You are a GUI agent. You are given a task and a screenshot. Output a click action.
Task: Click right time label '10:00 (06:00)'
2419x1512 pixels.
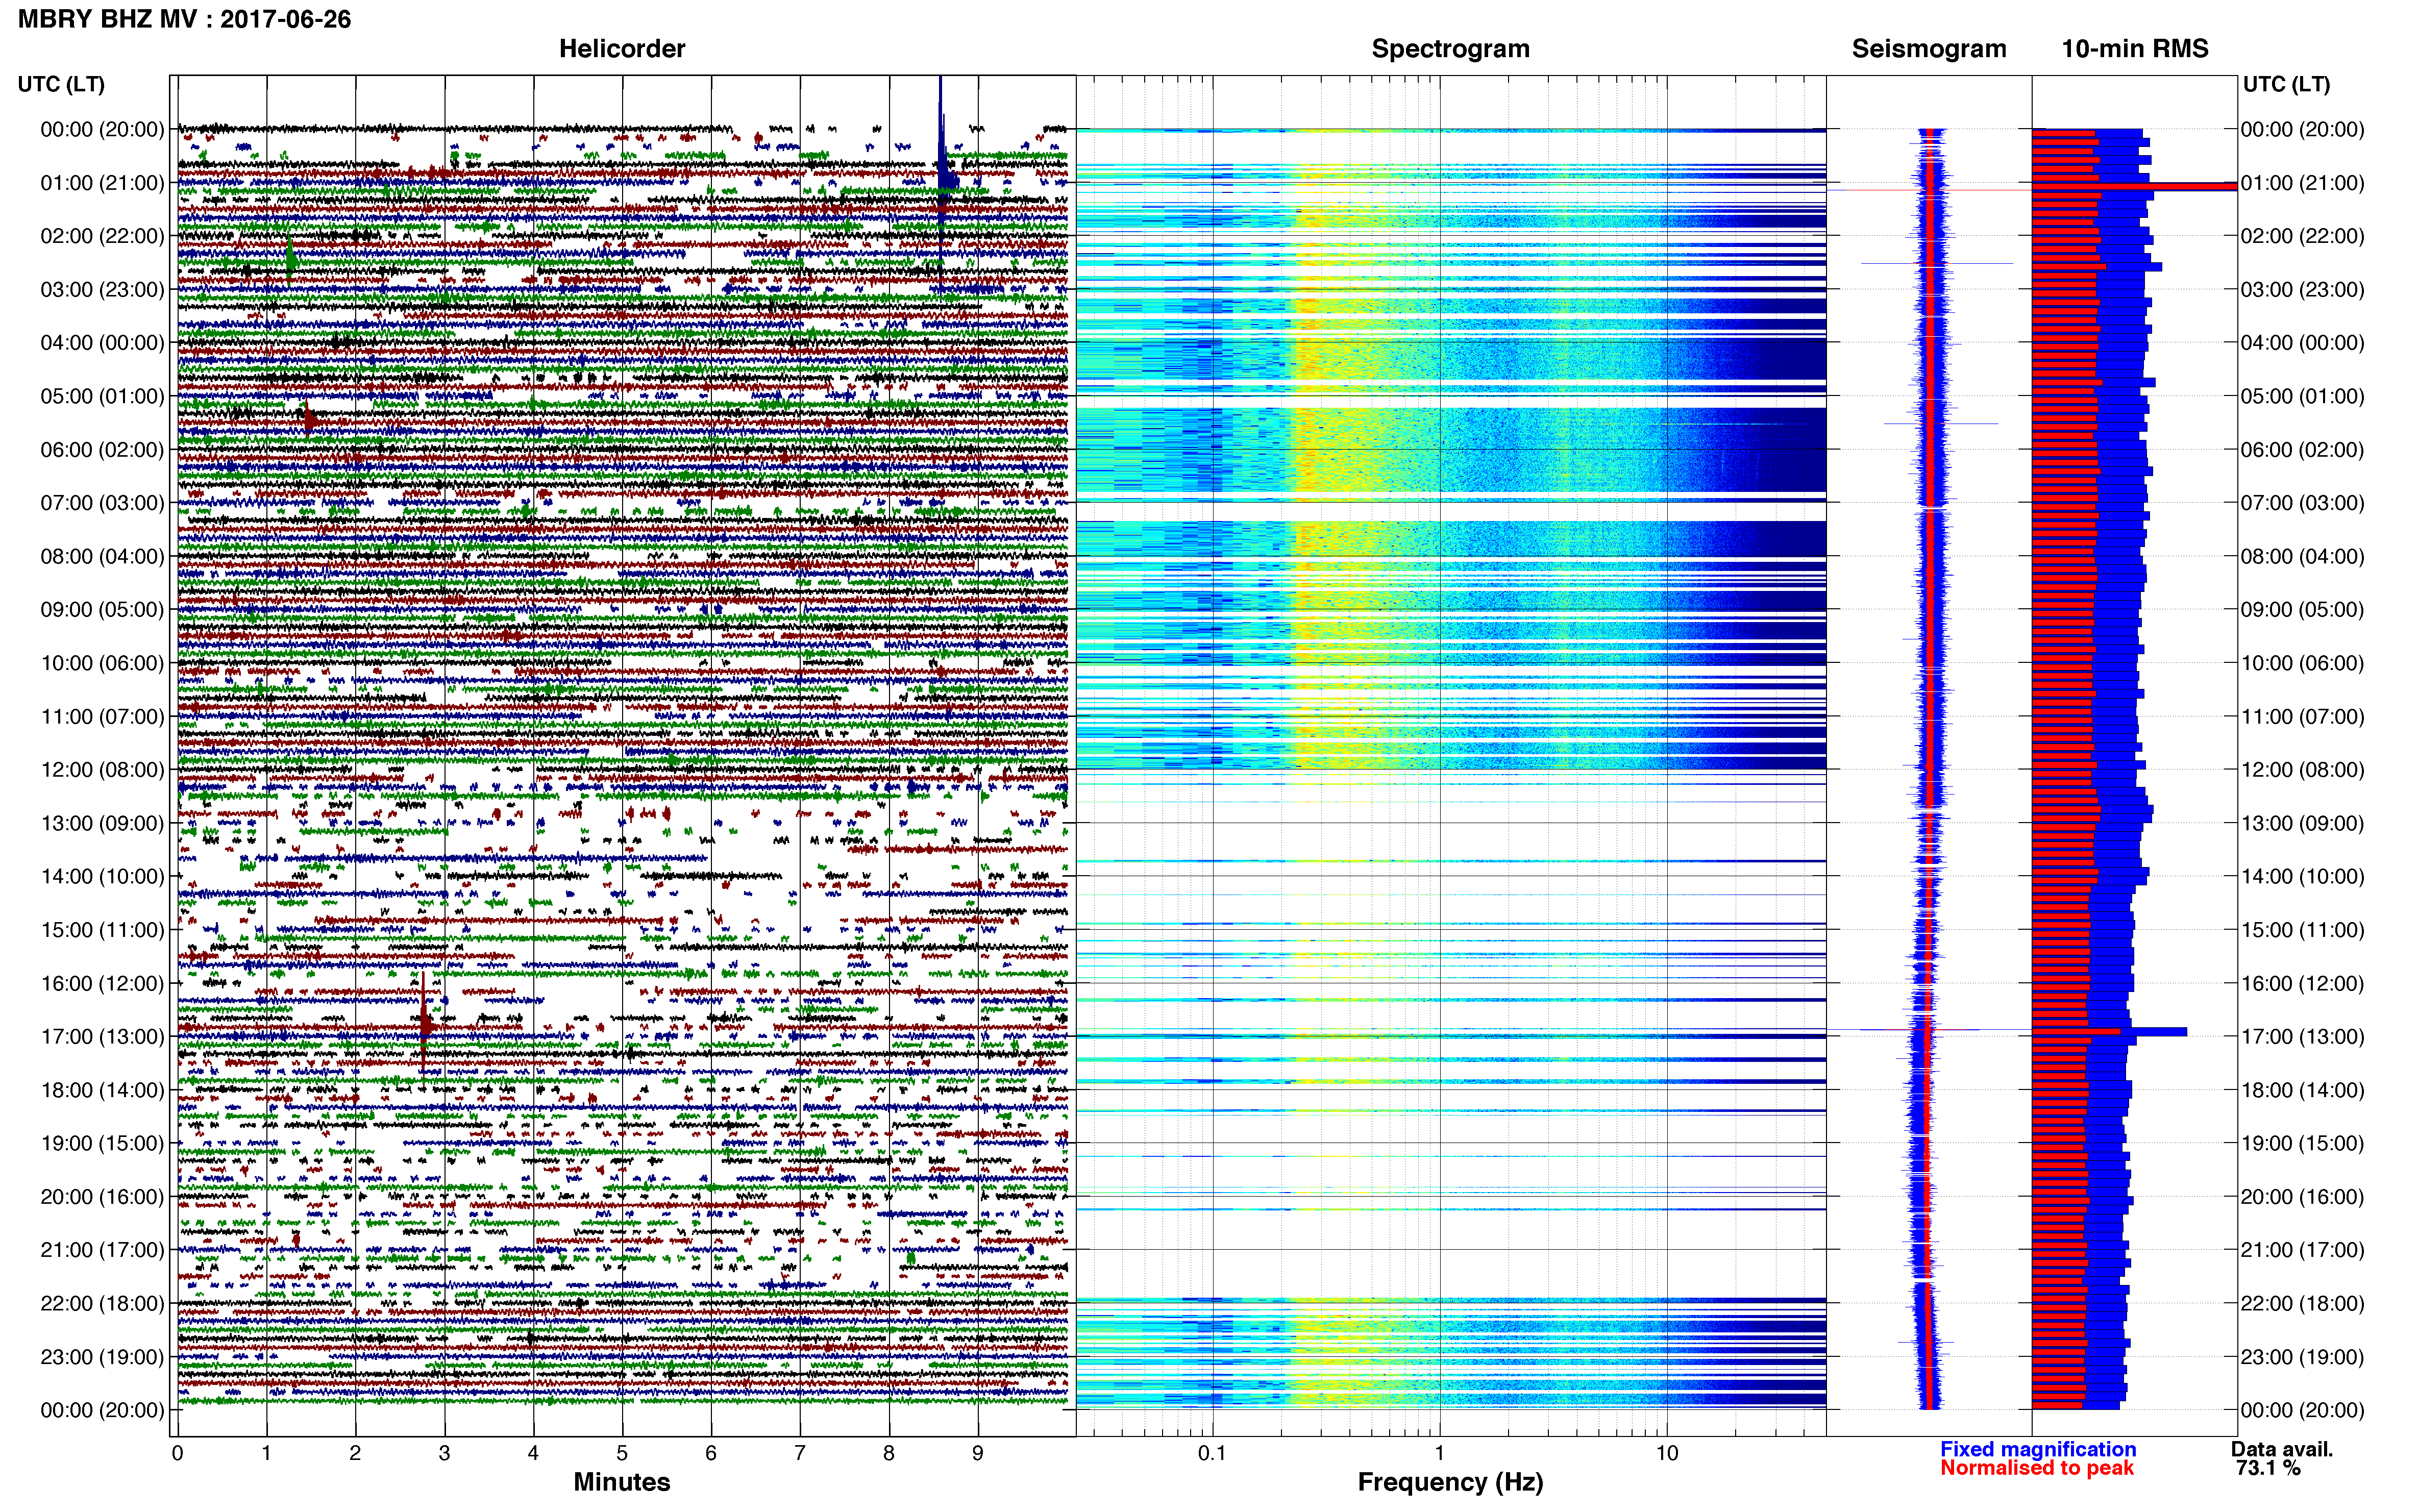[x=2302, y=663]
